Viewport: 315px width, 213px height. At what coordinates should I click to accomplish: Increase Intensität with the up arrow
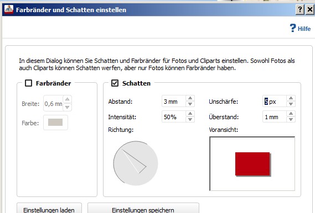190,114
